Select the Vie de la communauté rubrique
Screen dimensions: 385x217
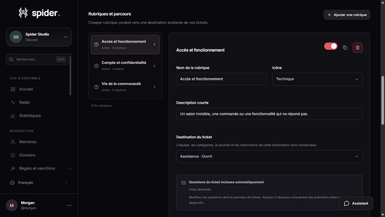coord(125,87)
